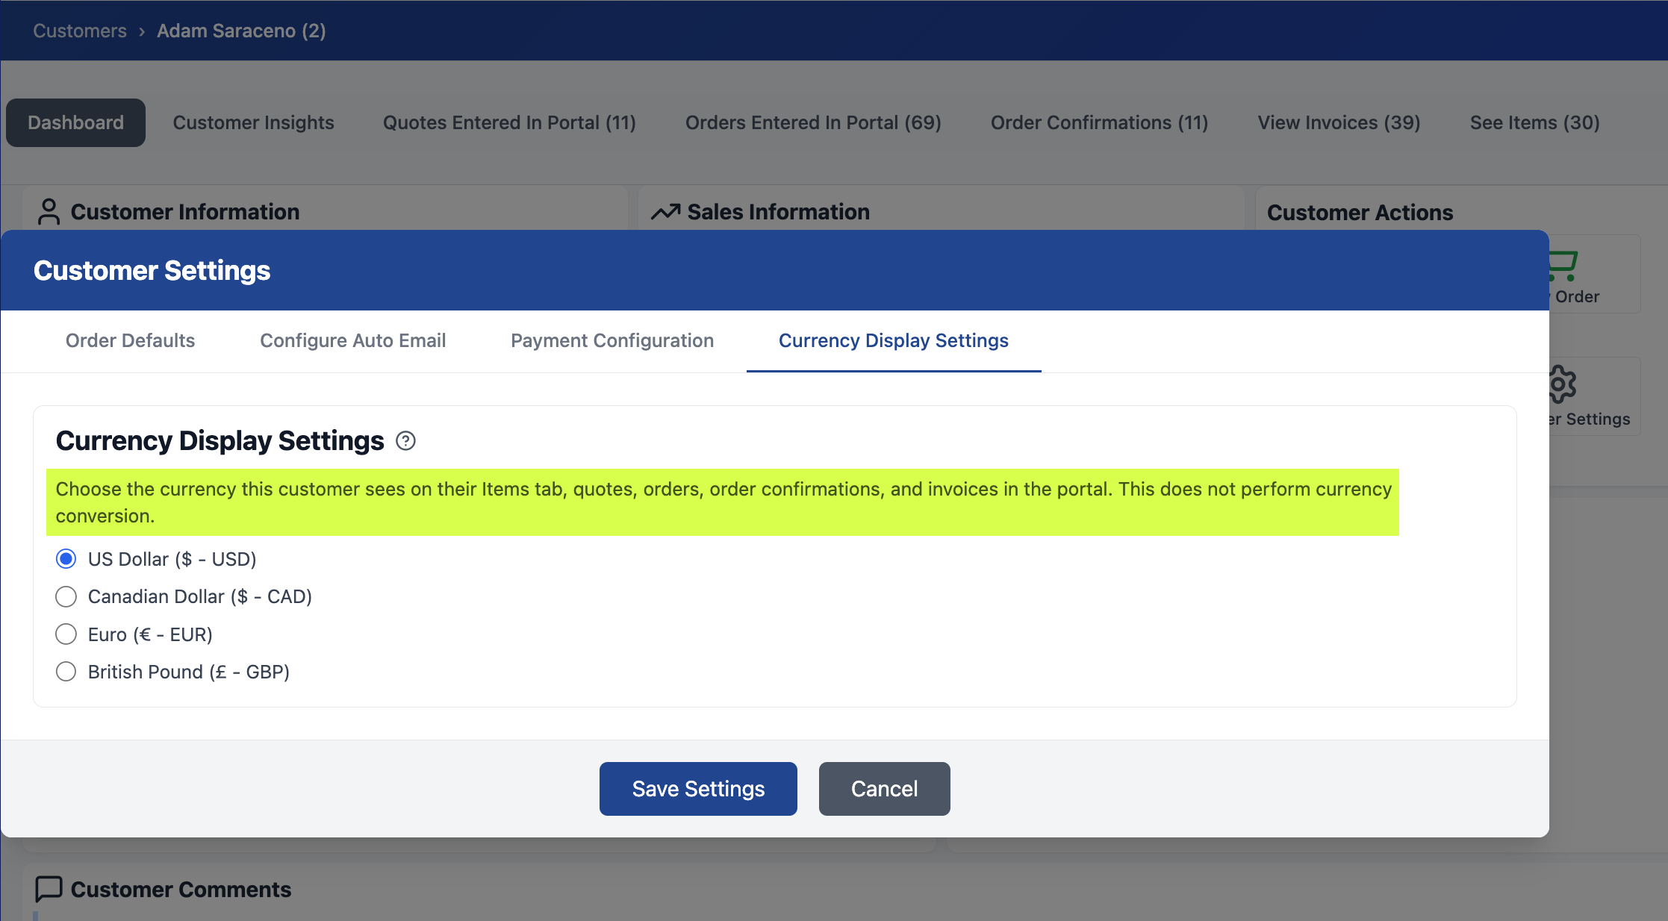This screenshot has width=1668, height=921.
Task: Click the gear Settings icon under Customer Actions
Action: click(1562, 384)
